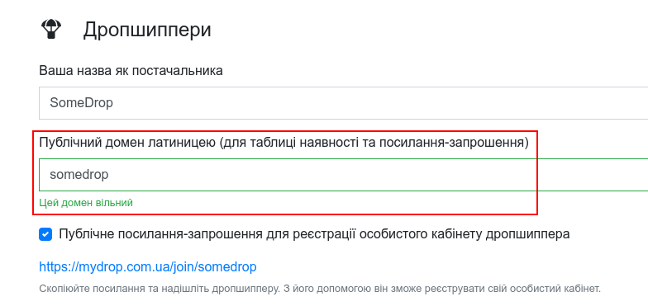The height and width of the screenshot is (306, 648).
Task: Click the 'https://' start of the invitation link
Action: (56, 267)
